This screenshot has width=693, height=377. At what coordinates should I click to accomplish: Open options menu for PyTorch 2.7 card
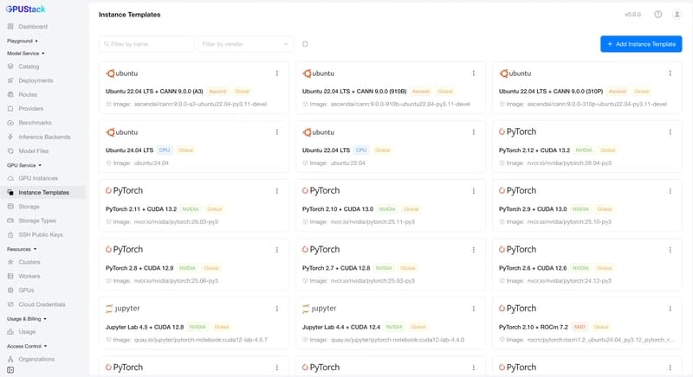point(473,250)
